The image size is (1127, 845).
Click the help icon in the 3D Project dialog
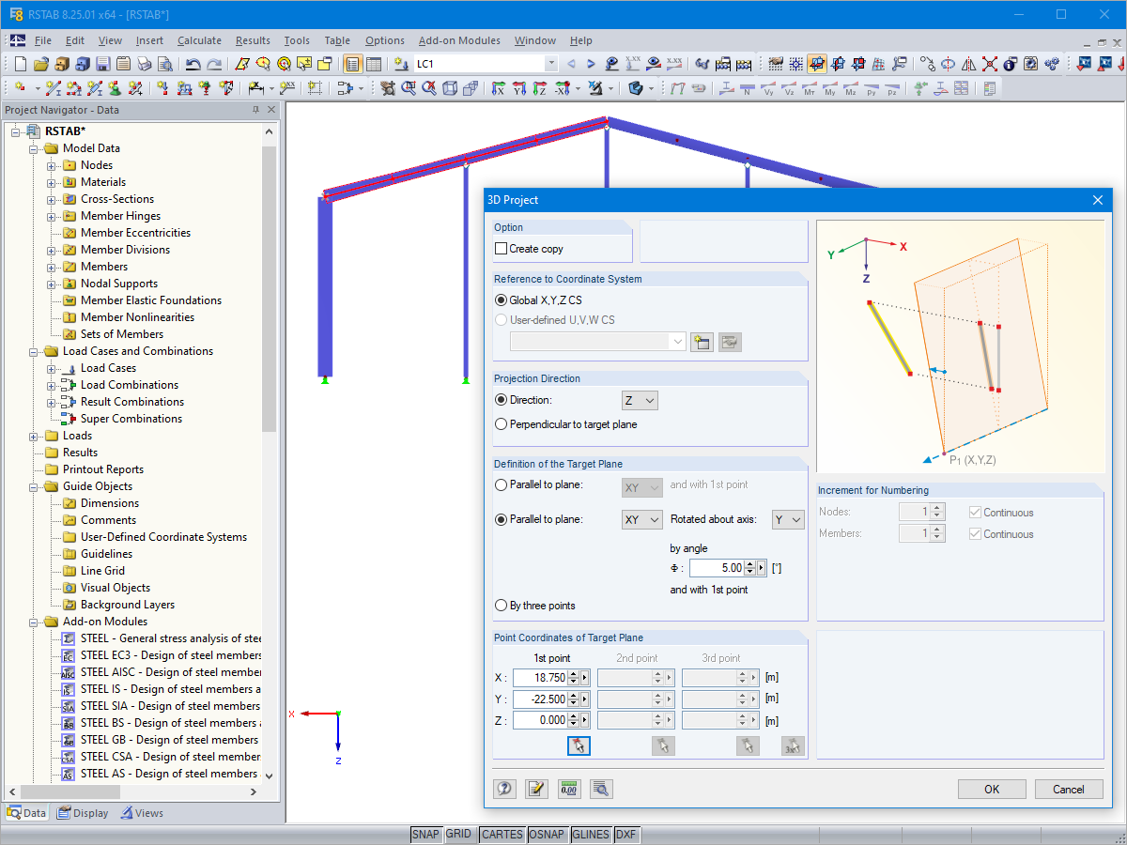point(505,789)
